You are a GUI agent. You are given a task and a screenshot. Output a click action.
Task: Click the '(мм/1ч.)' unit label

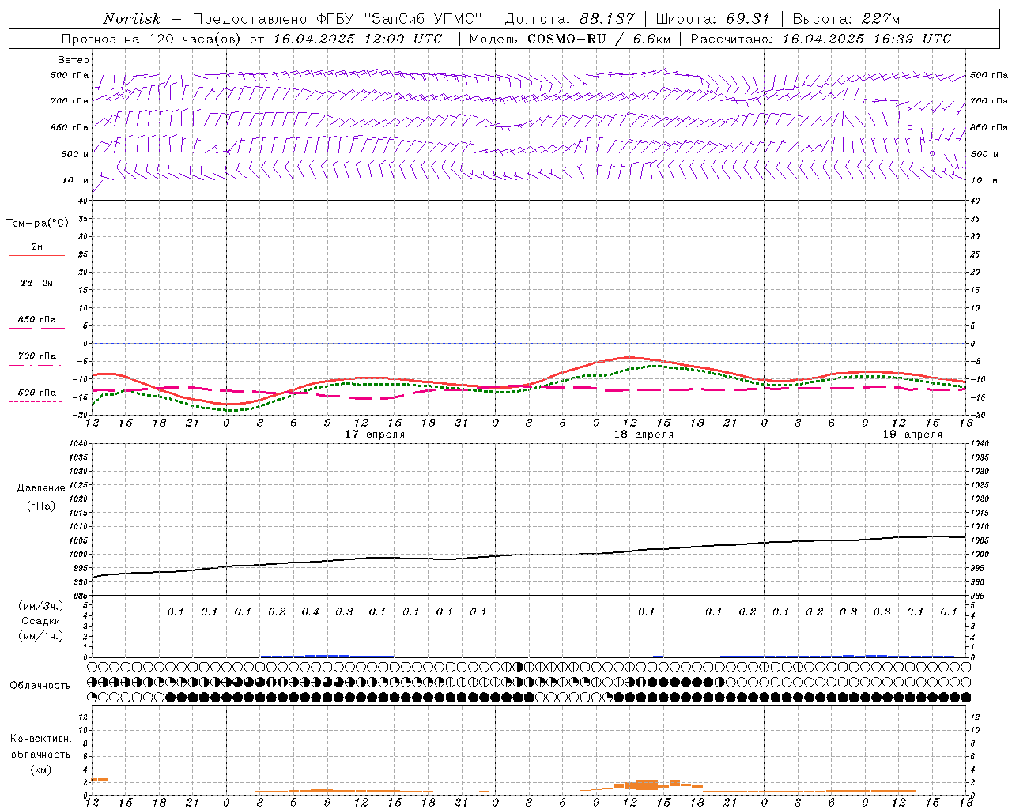pyautogui.click(x=41, y=636)
